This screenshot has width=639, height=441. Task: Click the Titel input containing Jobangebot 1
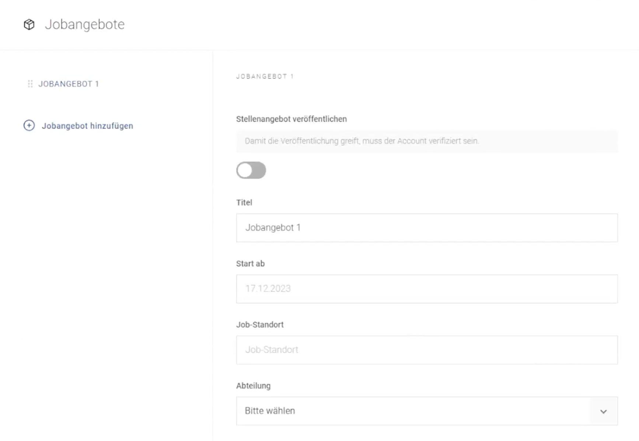pos(427,227)
